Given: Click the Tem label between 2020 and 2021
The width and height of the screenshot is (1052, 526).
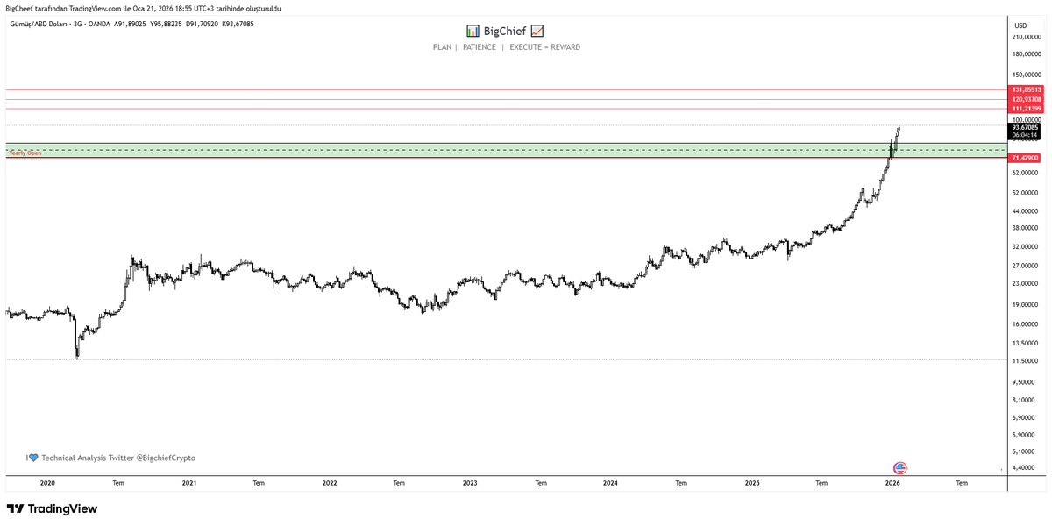Looking at the screenshot, I should [x=117, y=483].
